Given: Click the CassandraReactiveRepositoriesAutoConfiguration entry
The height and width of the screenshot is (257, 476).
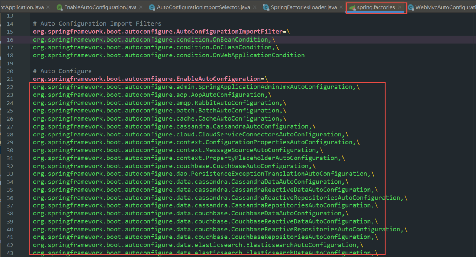Looking at the screenshot, I should click(x=220, y=198).
